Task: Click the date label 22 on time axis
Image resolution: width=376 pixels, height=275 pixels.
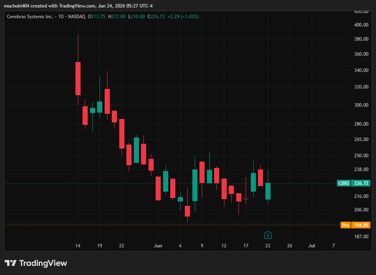Action: pyautogui.click(x=122, y=245)
